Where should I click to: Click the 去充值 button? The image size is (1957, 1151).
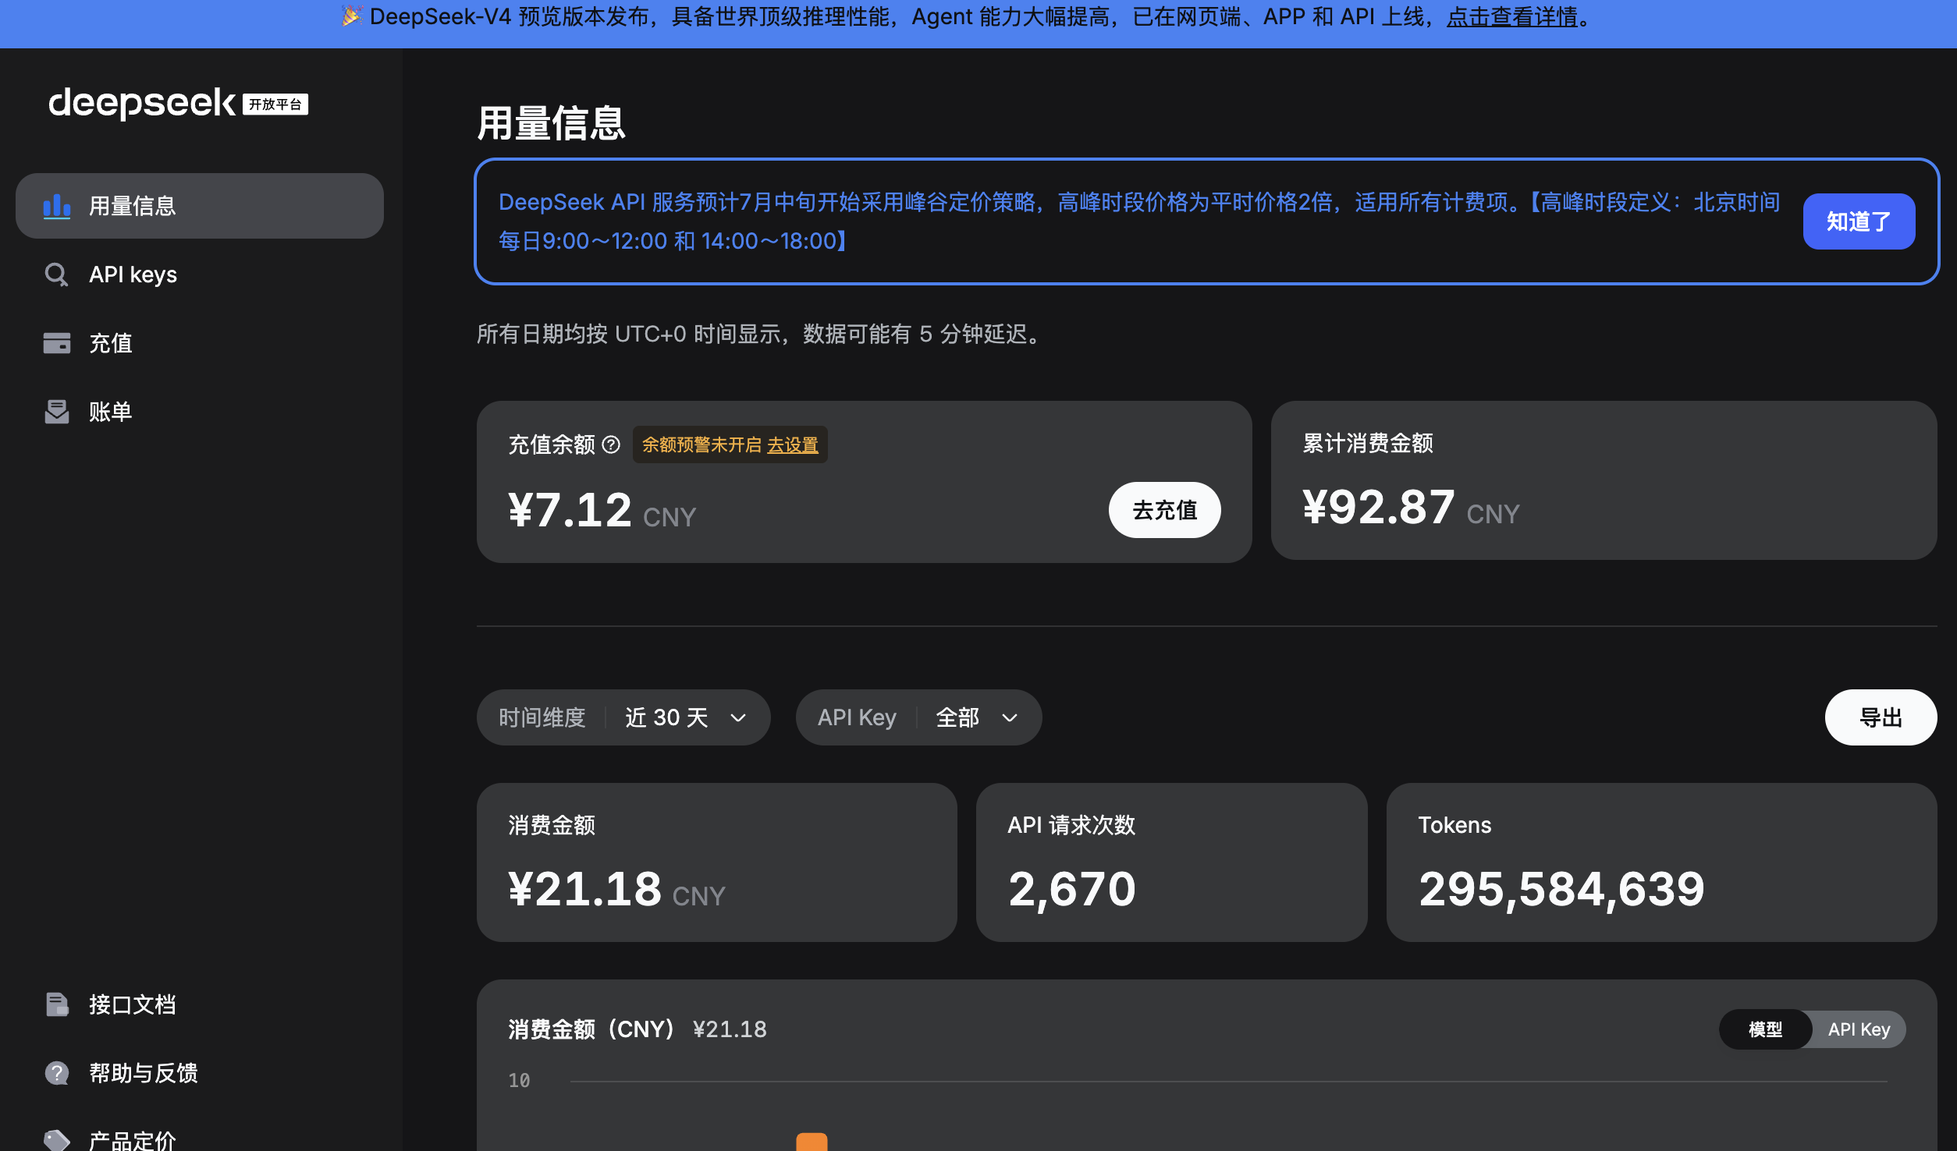click(1164, 511)
